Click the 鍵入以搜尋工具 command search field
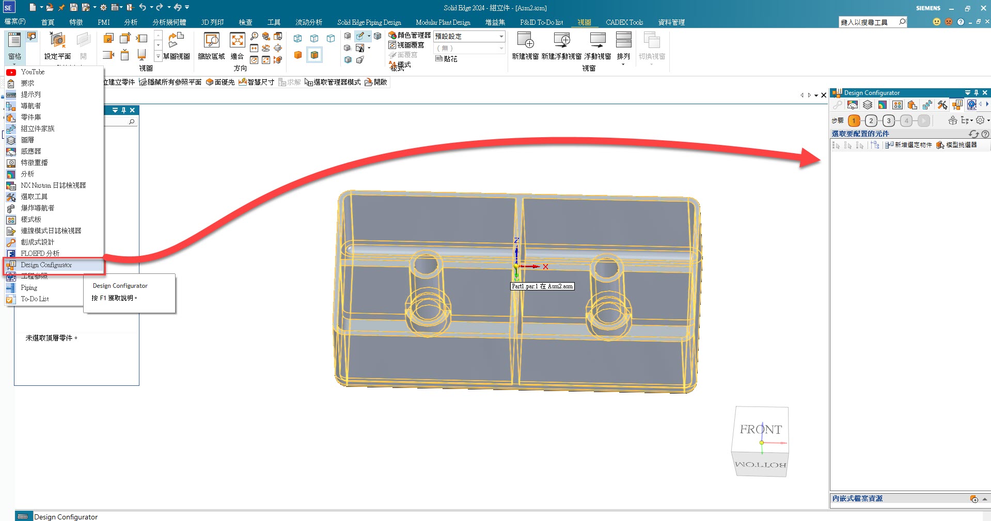991x521 pixels. tap(873, 22)
